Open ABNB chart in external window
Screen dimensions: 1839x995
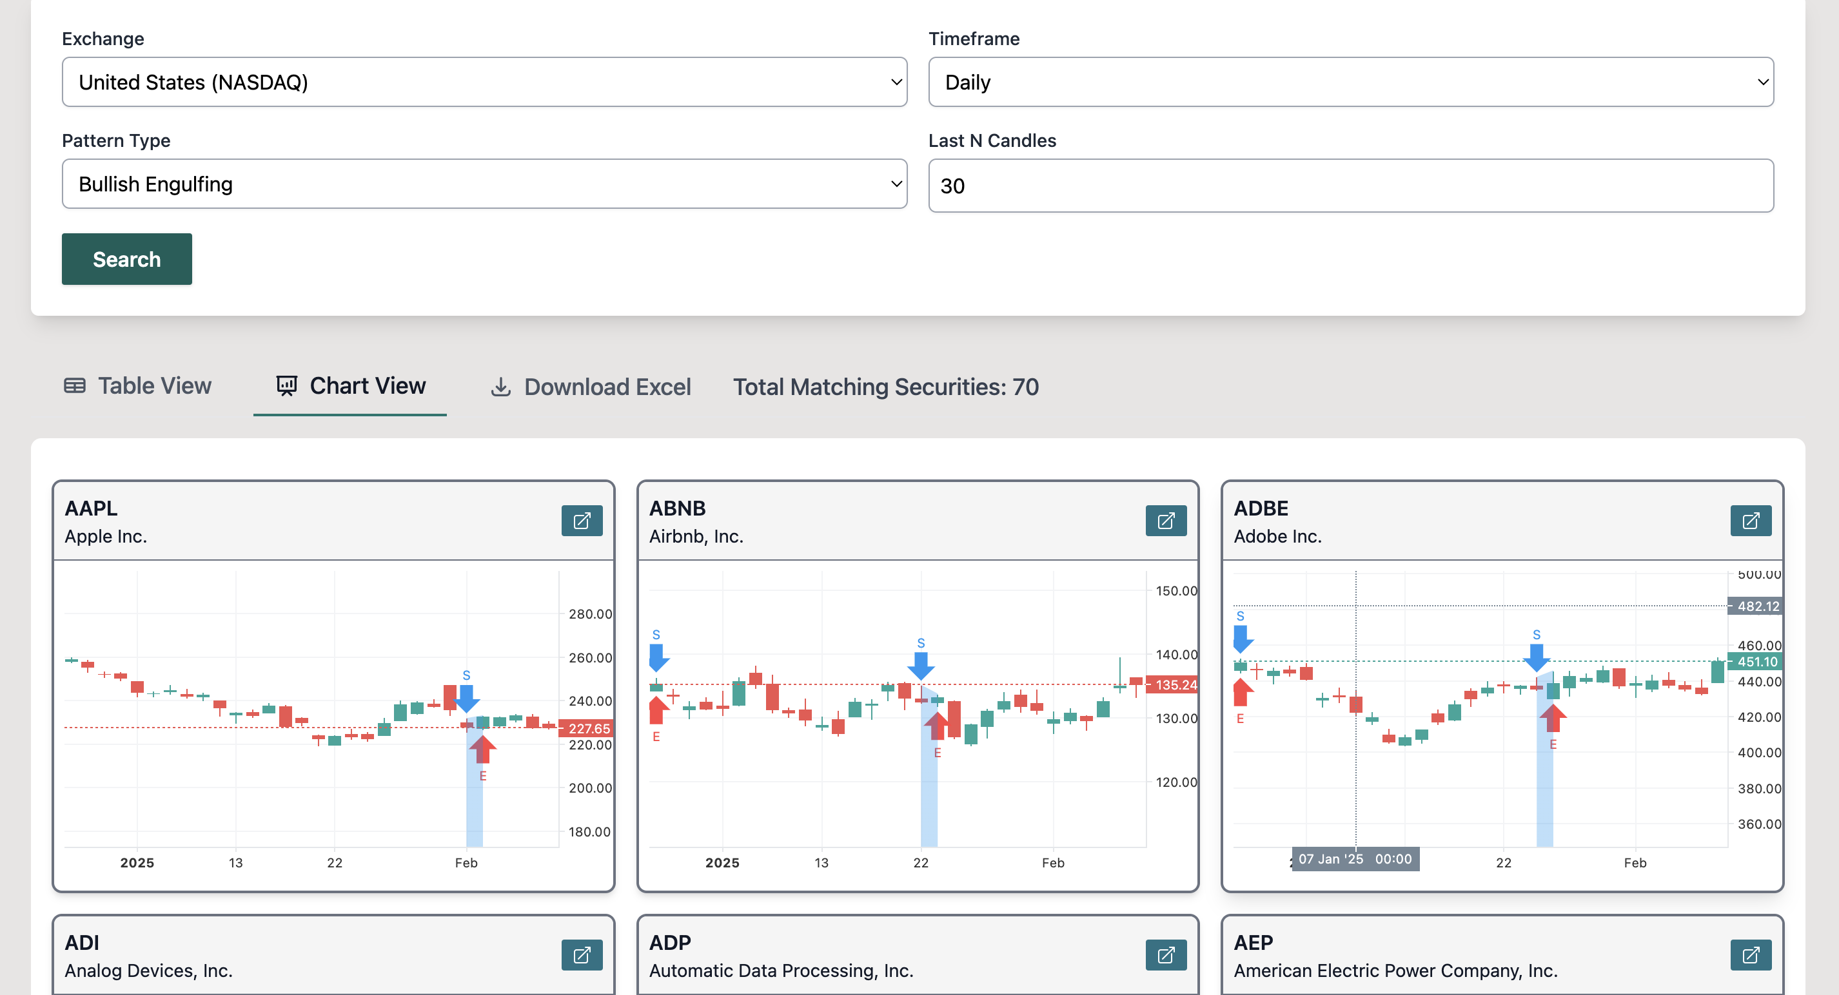(x=1166, y=521)
